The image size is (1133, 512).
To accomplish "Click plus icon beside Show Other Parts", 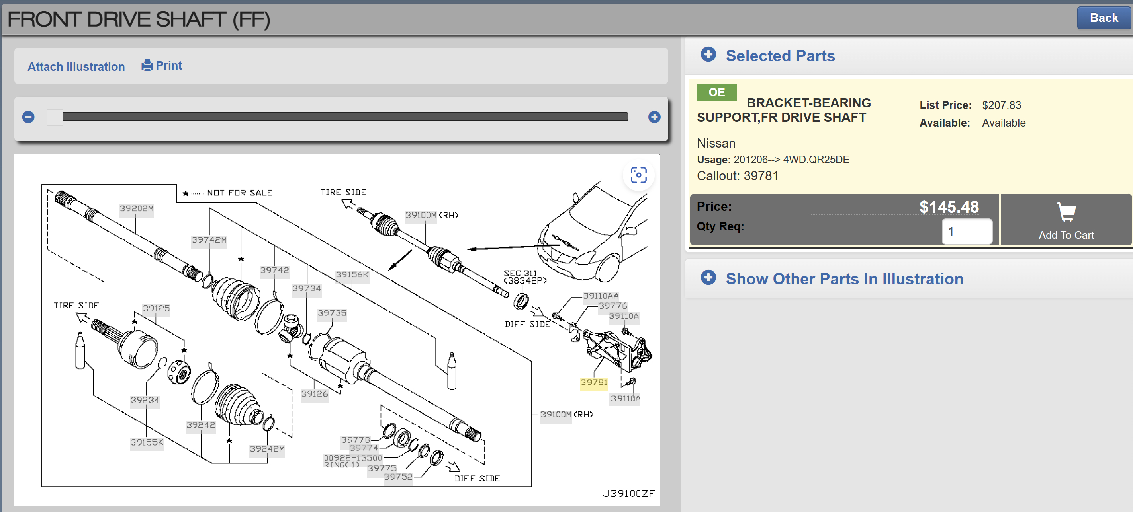I will pyautogui.click(x=708, y=278).
